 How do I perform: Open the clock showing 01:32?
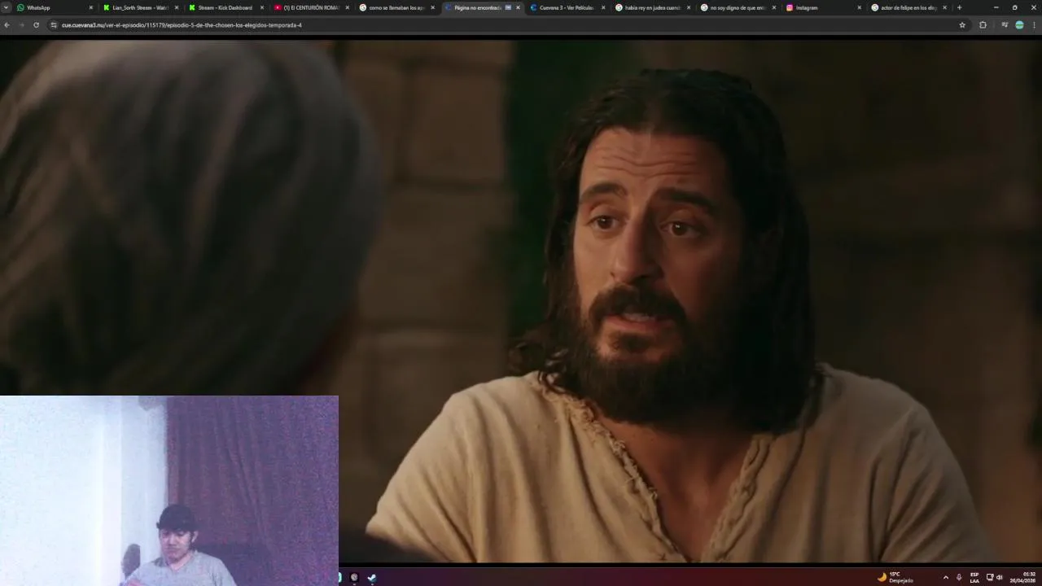pos(1023,577)
